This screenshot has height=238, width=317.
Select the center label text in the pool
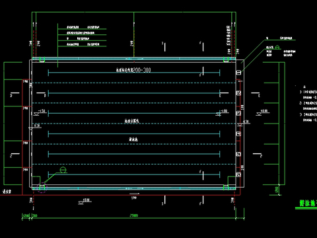pyautogui.click(x=132, y=121)
